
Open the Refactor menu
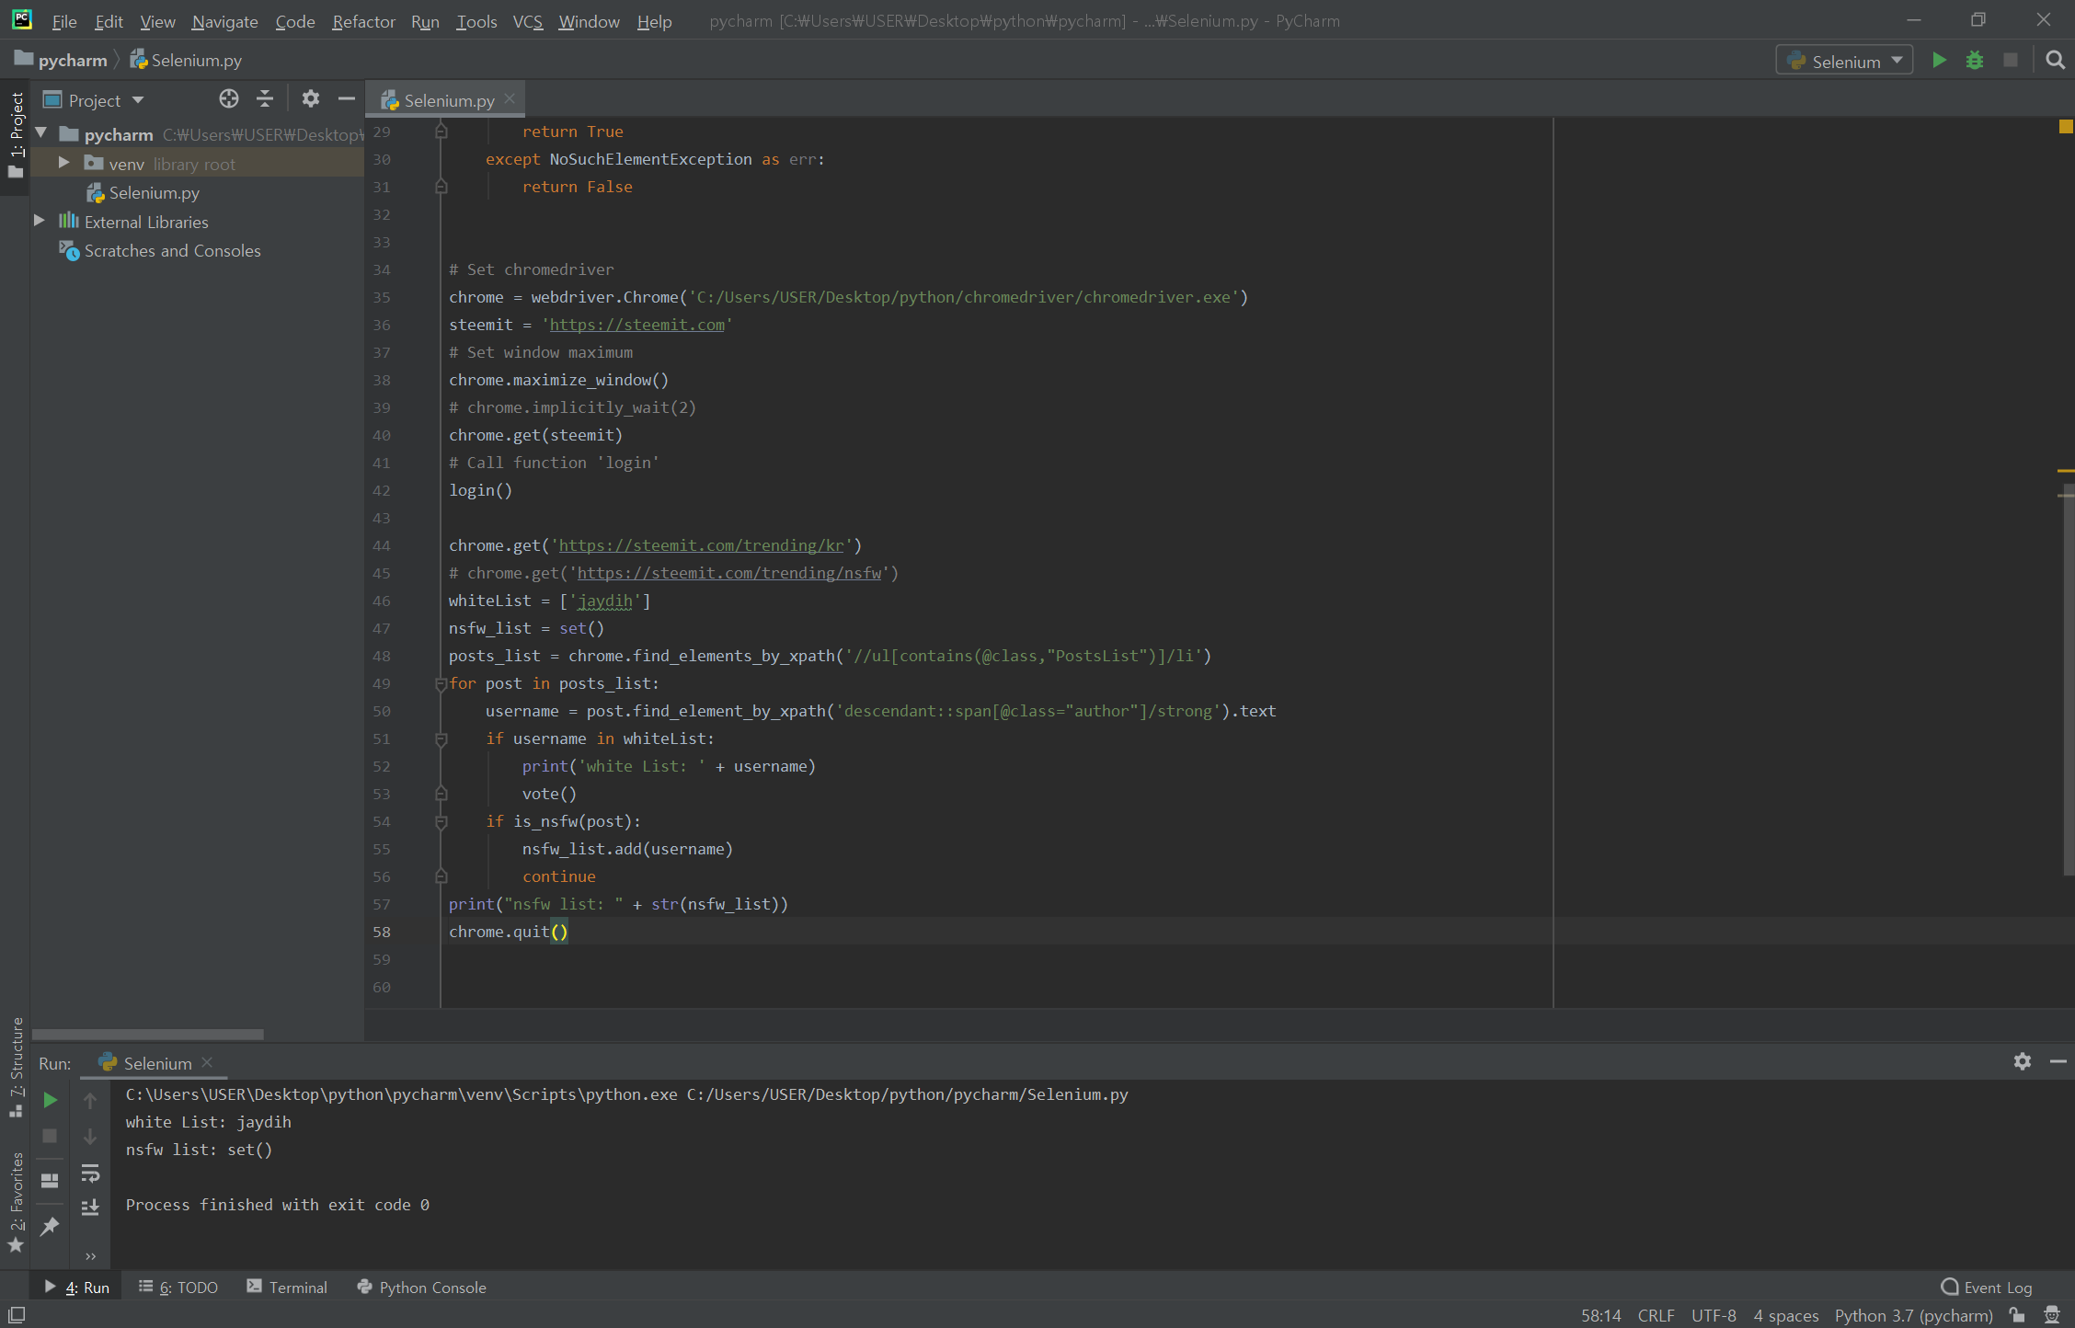(x=363, y=21)
